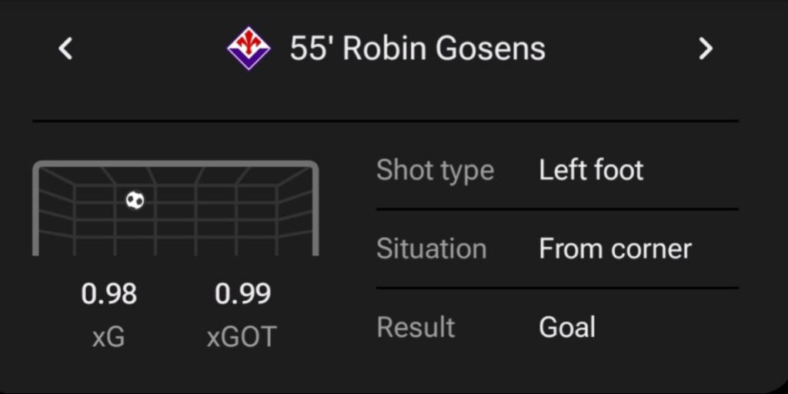Click the Shot type label
Viewport: 788px width, 394px height.
tap(435, 170)
